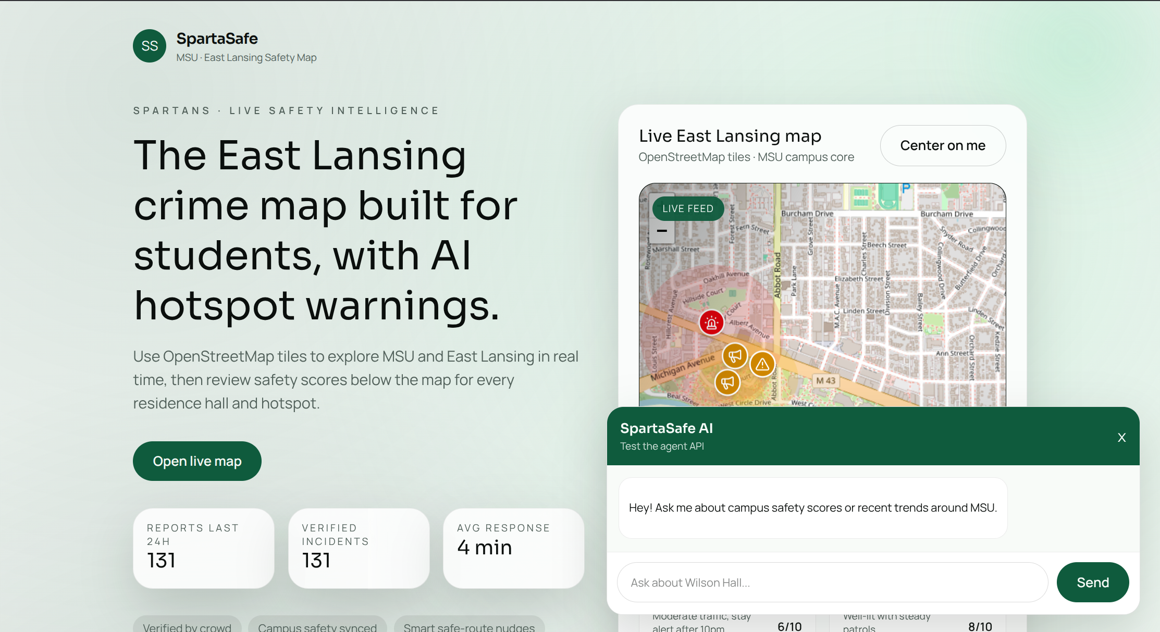Click the LIVE FEED badge on map
1160x632 pixels.
pos(687,208)
